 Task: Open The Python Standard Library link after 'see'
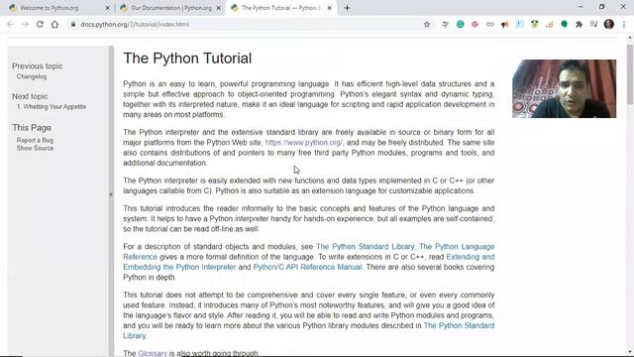point(366,247)
